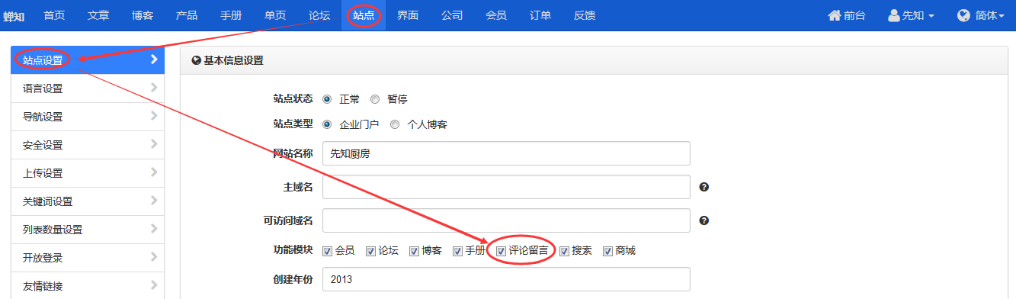This screenshot has width=1016, height=299.
Task: Click the help icon next to 主域名 field
Action: (x=704, y=187)
